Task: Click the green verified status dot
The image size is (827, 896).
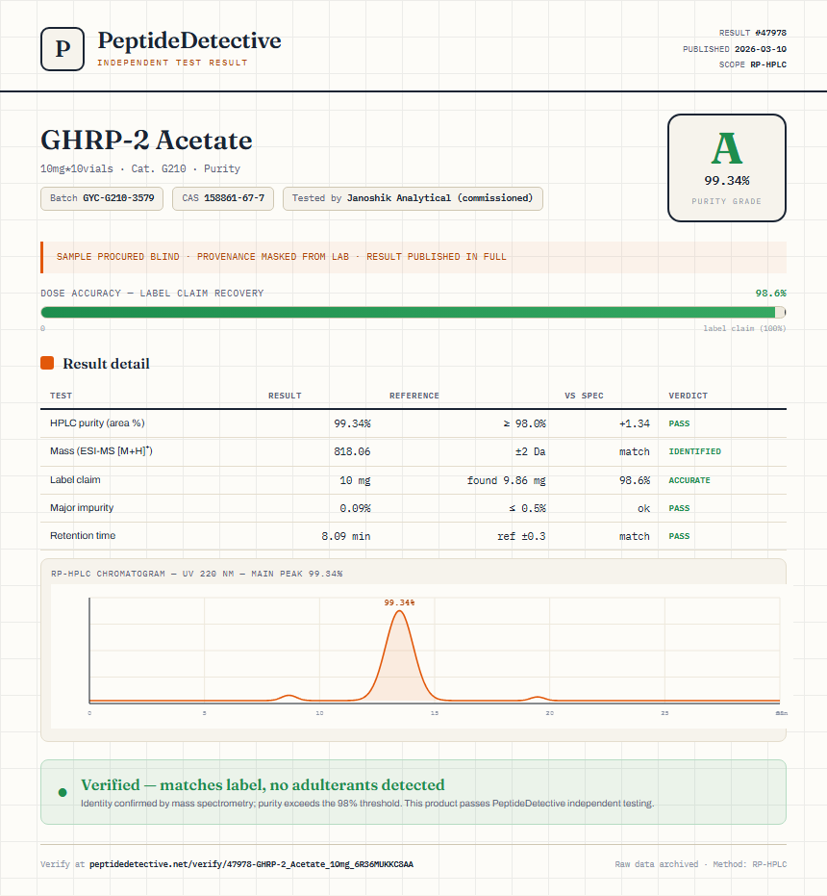Action: [63, 792]
